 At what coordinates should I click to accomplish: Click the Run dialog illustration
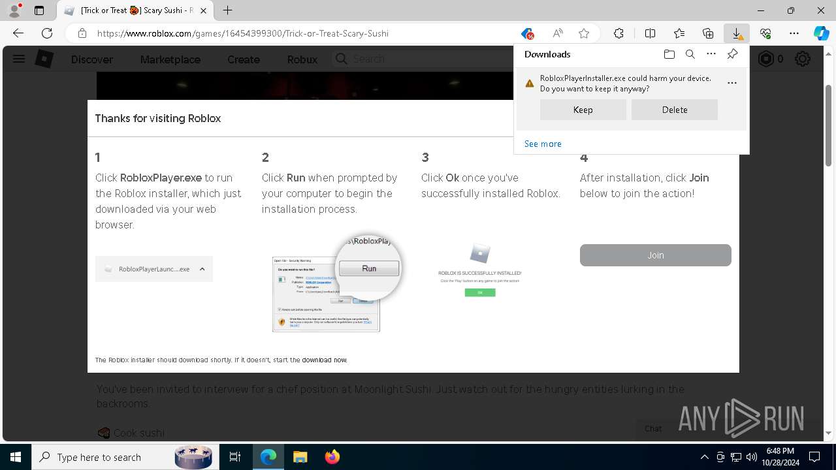(336, 283)
